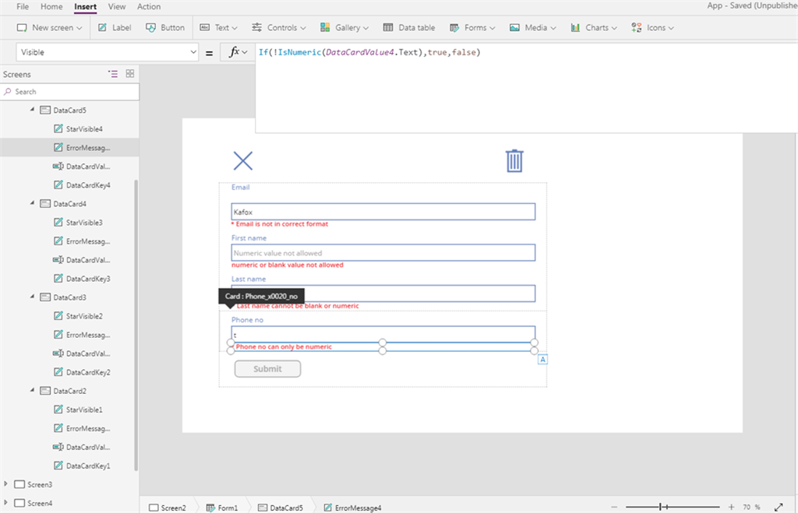Image resolution: width=798 pixels, height=513 pixels.
Task: Open the Action tab
Action: tap(149, 6)
